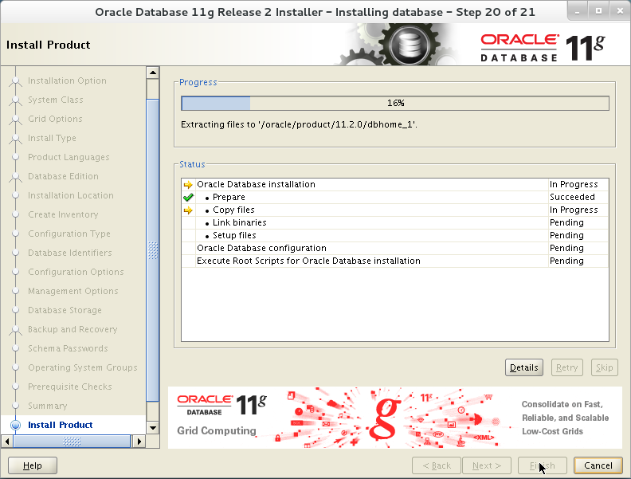631x479 pixels.
Task: Click the sidebar vertical scrollbar thumb
Action: tap(152, 250)
